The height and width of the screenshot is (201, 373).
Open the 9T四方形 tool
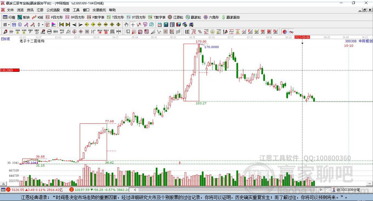(136, 17)
